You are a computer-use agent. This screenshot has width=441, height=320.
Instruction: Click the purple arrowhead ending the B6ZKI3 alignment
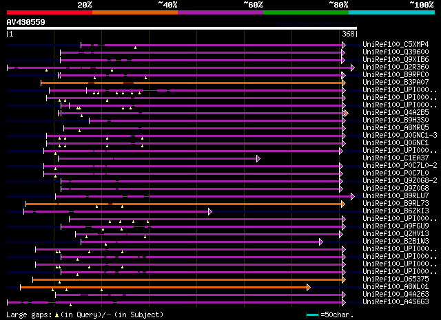click(209, 212)
